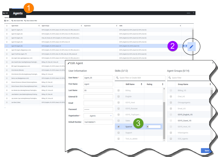This screenshot has width=218, height=157.
Task: Open the Admin user menu
Action: [x=188, y=13]
